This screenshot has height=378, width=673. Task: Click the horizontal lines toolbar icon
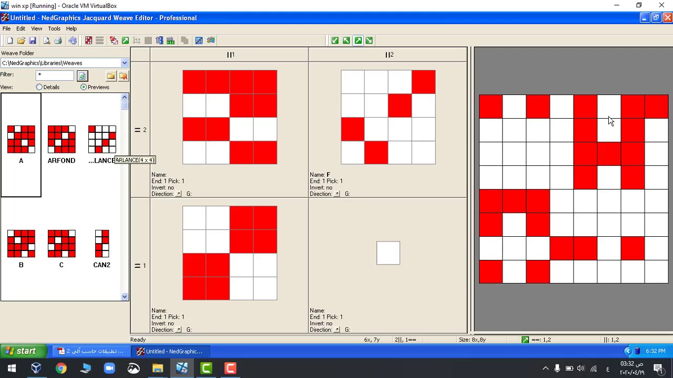pos(99,40)
